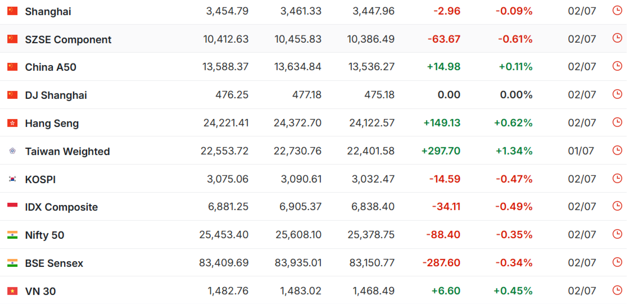Click the South Korea flag beside KOSPI
The image size is (630, 304).
[x=12, y=179]
